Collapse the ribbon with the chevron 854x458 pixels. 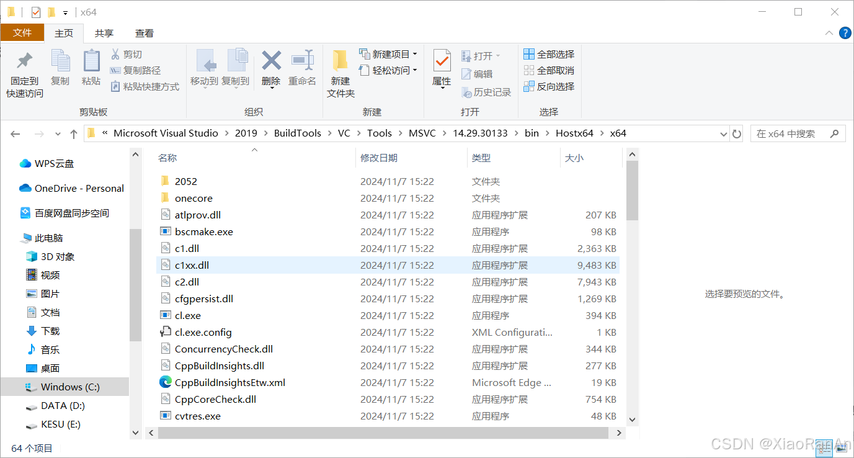829,33
